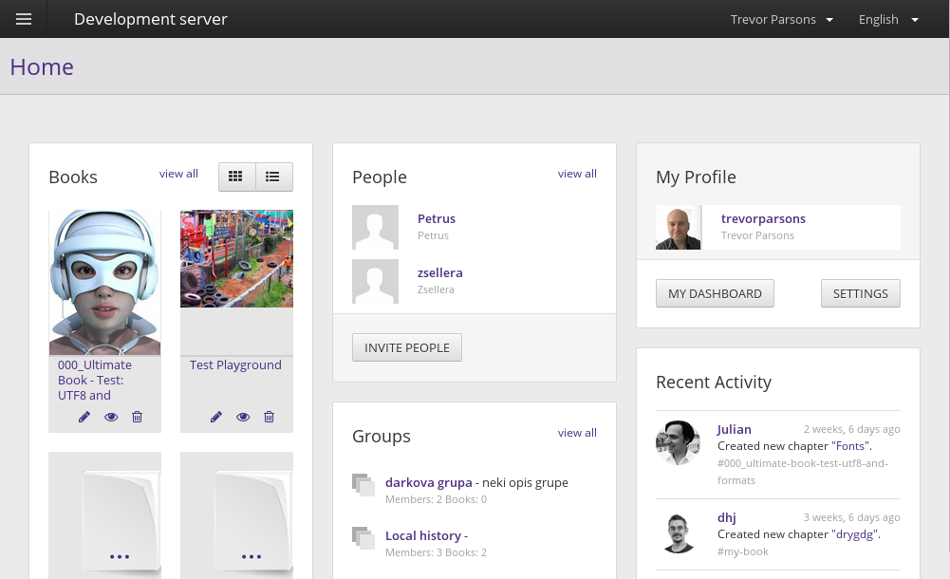View Test Playground via eye icon
This screenshot has width=950, height=579.
243,417
